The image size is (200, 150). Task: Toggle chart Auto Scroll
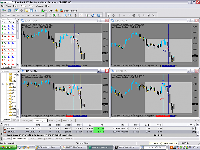76,15
